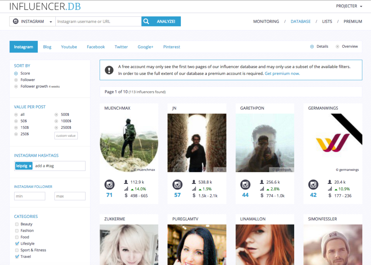Open the Pinterest tab
371x265 pixels.
click(x=171, y=47)
